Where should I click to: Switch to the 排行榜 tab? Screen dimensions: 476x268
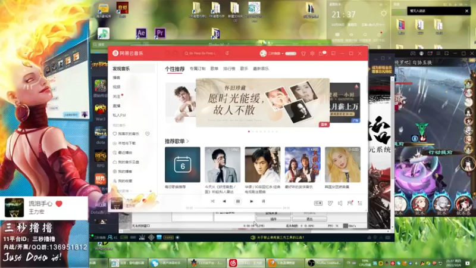[x=229, y=68]
